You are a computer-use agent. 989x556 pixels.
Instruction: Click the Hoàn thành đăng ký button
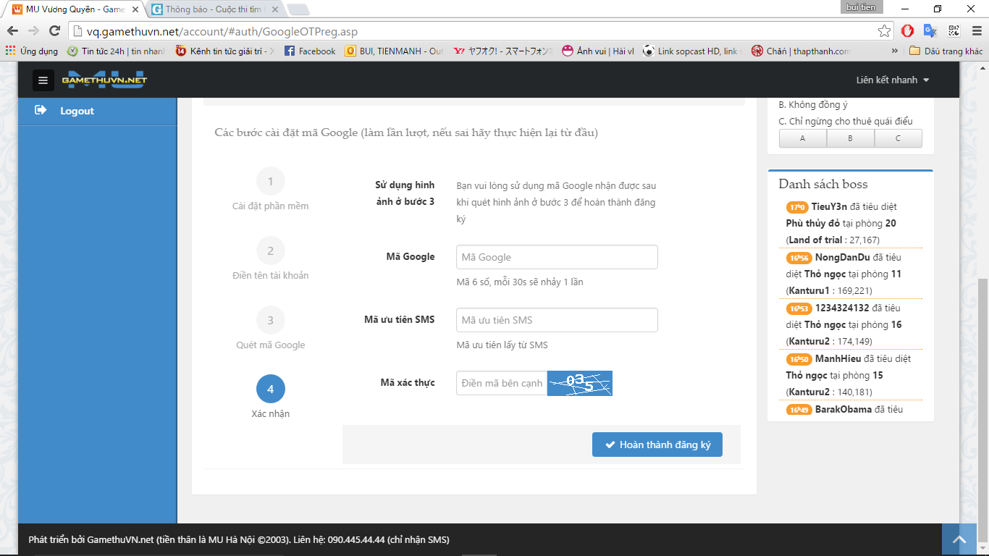[x=657, y=445]
